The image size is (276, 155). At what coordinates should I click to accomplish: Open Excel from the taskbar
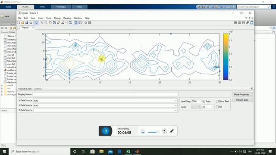point(129,151)
